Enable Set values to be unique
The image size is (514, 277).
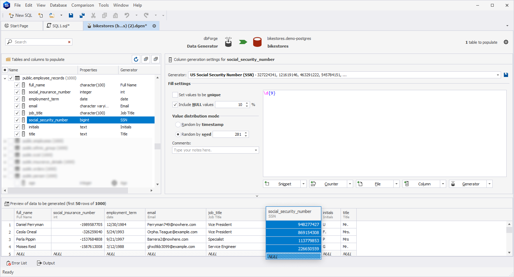coord(175,95)
